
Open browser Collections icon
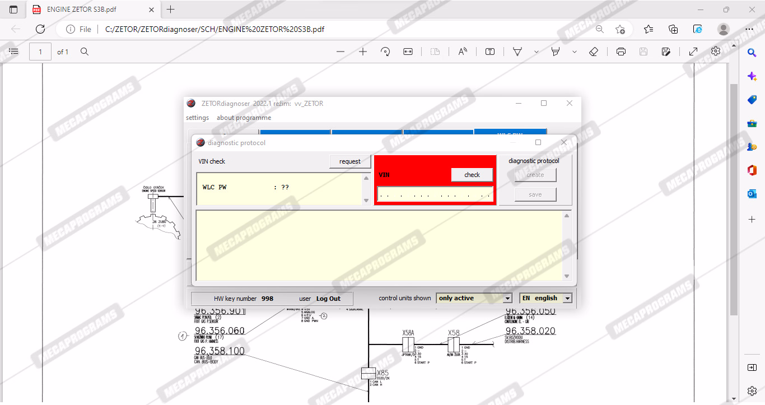[x=674, y=29]
